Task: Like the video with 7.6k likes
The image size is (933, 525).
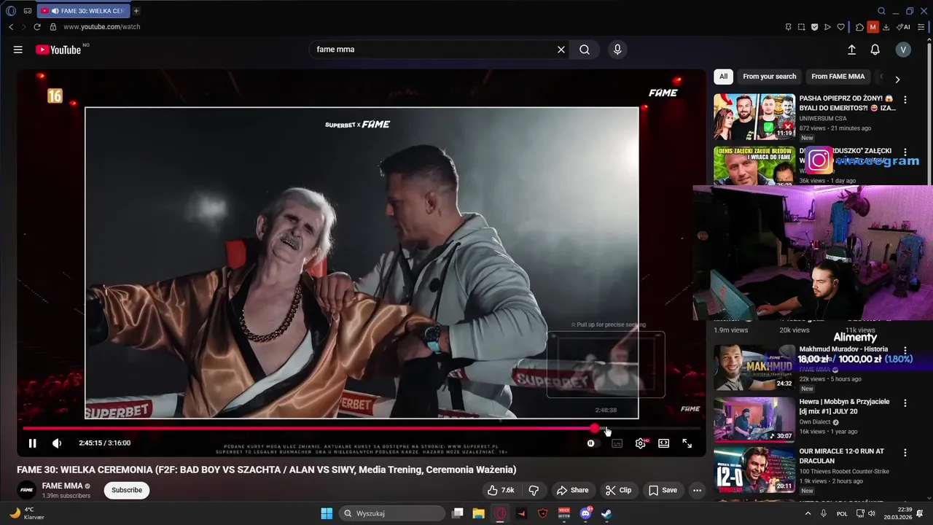Action: [501, 490]
